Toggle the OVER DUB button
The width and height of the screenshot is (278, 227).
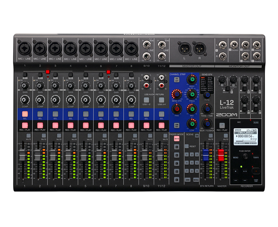256,180
